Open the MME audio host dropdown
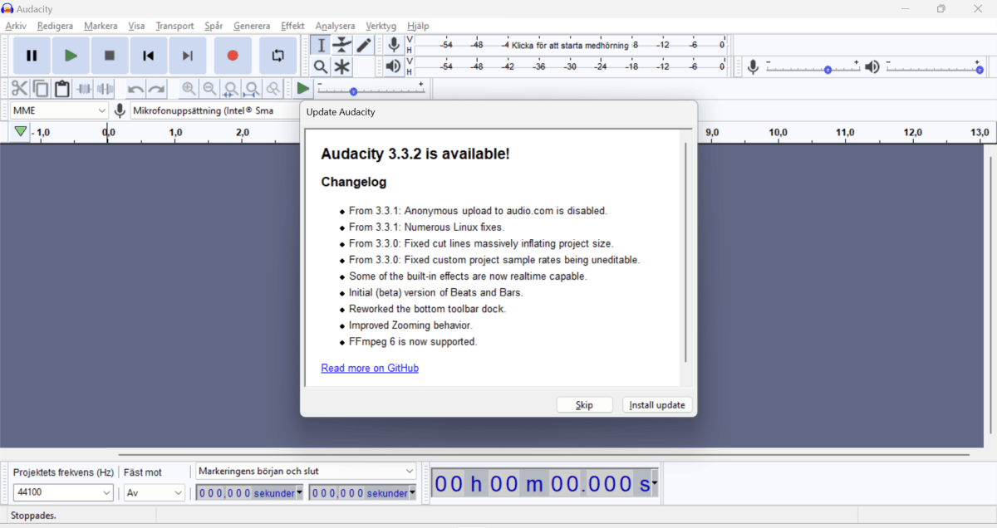Viewport: 997px width, 528px height. pos(59,110)
